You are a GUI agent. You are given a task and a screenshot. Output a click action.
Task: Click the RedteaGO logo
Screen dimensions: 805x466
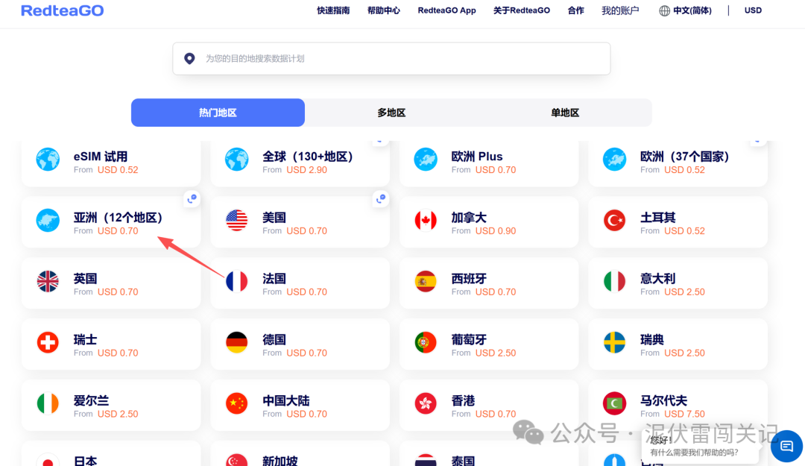(62, 10)
